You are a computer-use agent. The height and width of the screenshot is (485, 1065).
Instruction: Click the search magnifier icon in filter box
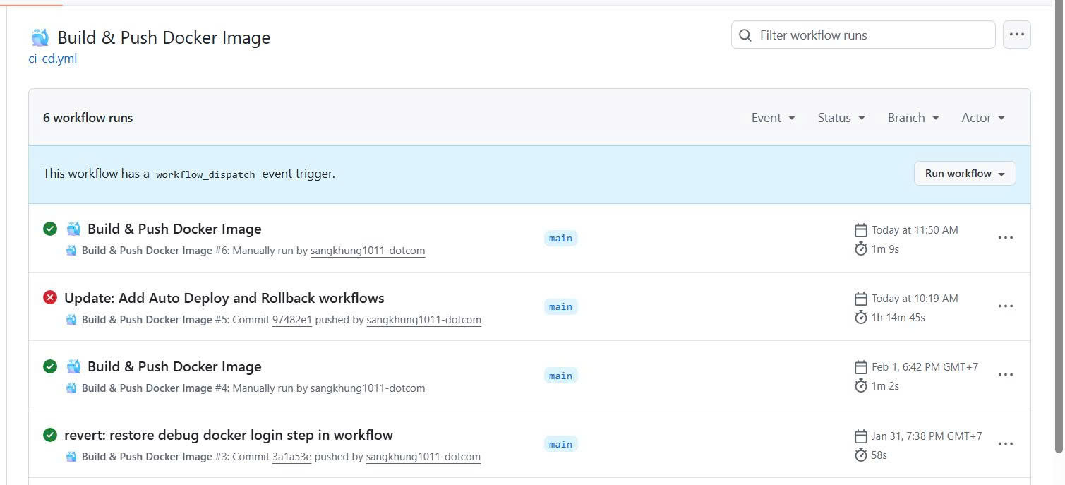(745, 35)
